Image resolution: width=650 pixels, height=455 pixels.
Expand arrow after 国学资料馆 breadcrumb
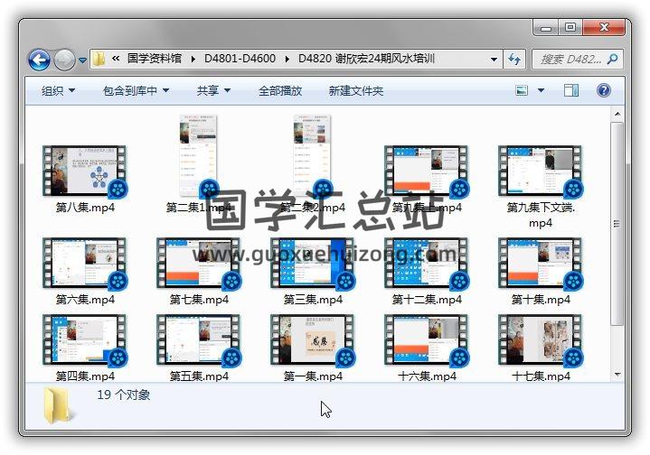pyautogui.click(x=193, y=59)
